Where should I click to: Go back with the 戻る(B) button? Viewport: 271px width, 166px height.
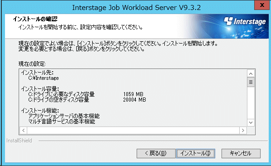(156, 153)
